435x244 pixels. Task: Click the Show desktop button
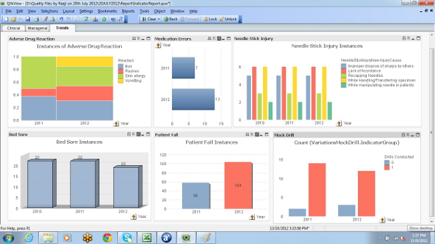pos(420,228)
